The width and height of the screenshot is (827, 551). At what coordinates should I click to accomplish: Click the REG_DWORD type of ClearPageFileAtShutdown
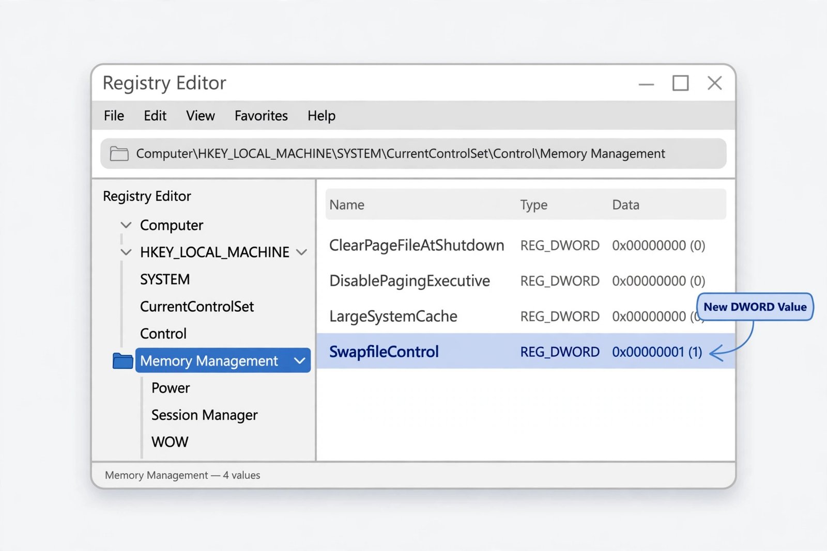pyautogui.click(x=560, y=245)
